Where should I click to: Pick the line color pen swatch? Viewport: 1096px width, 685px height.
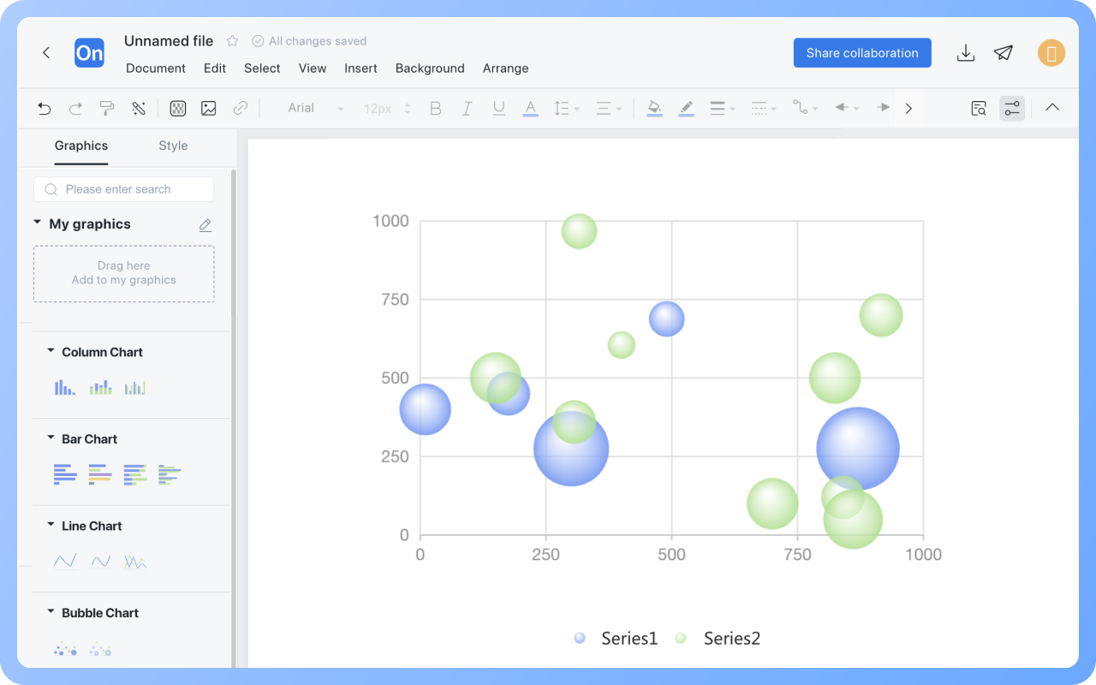click(x=686, y=108)
